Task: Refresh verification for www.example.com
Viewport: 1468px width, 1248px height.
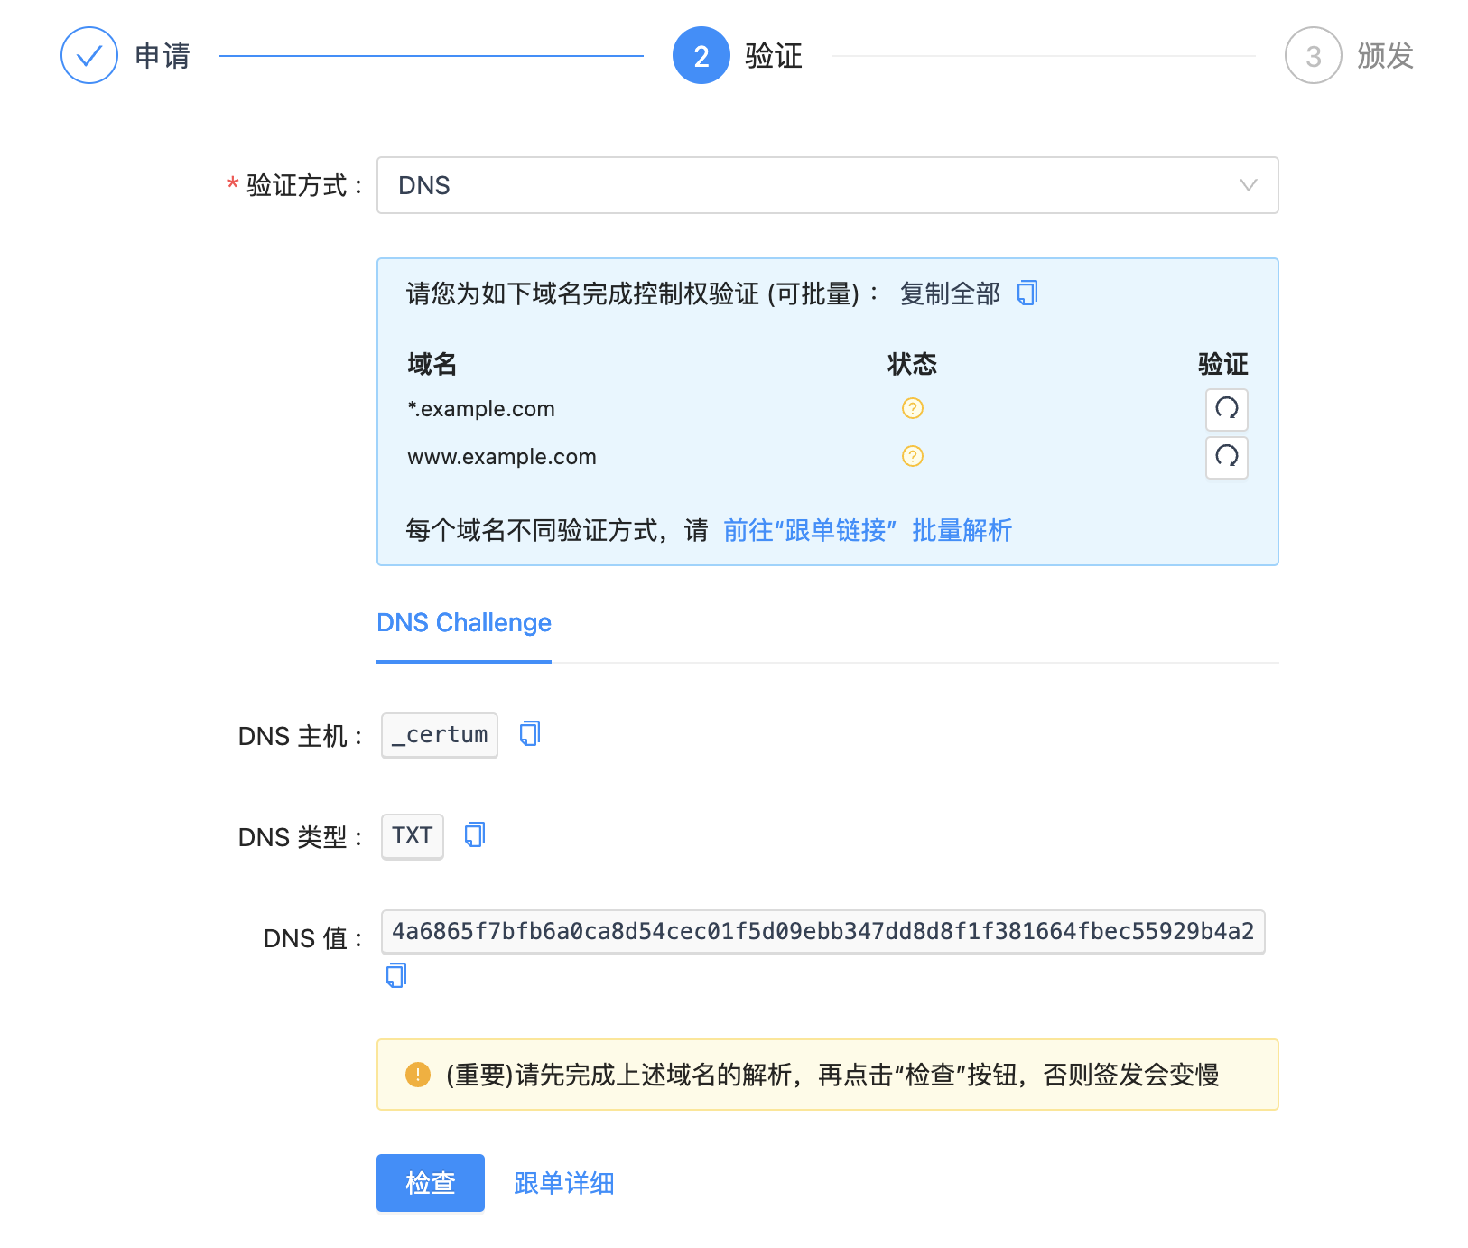Action: point(1226,457)
